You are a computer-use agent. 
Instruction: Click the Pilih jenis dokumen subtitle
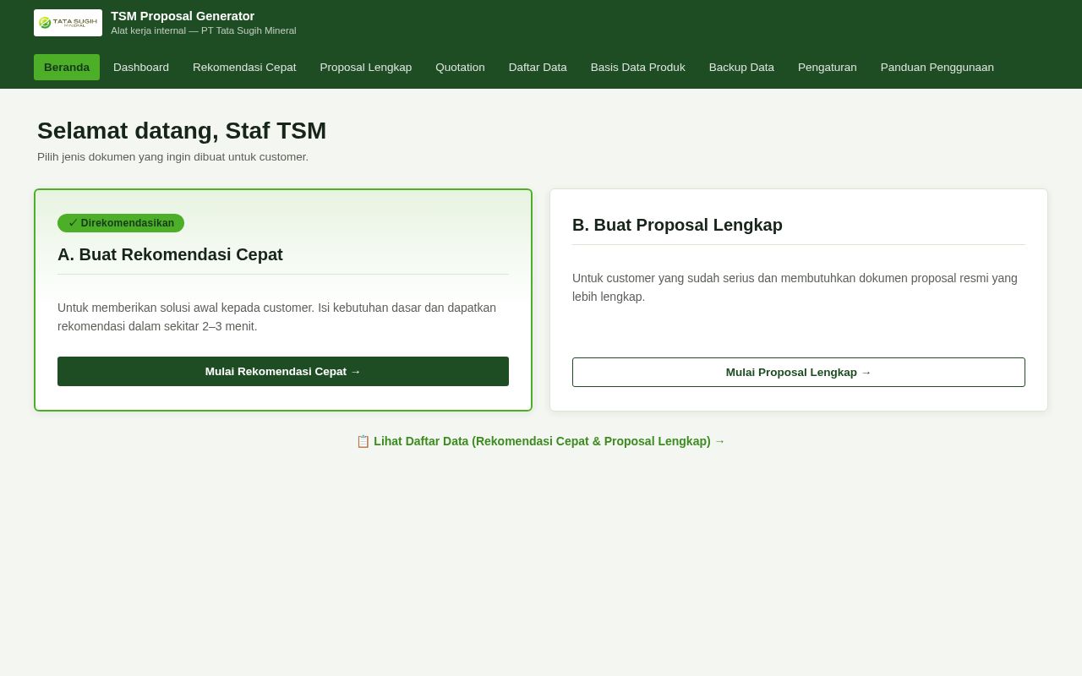173,157
